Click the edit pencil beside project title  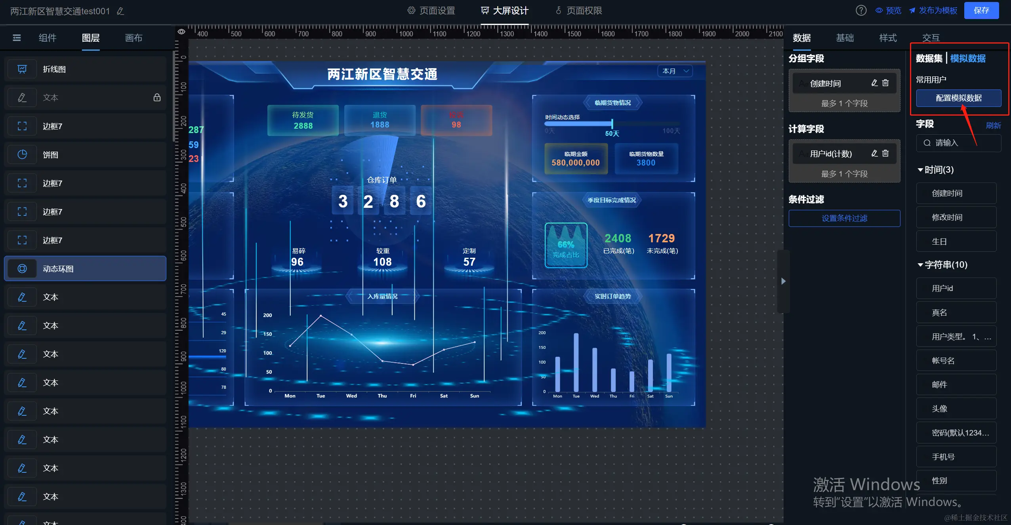click(120, 11)
